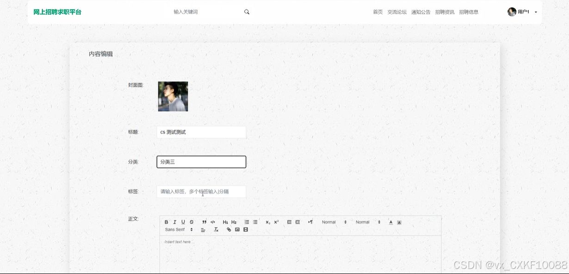The height and width of the screenshot is (274, 569).
Task: Decrease indent with the outdent icon
Action: [289, 222]
